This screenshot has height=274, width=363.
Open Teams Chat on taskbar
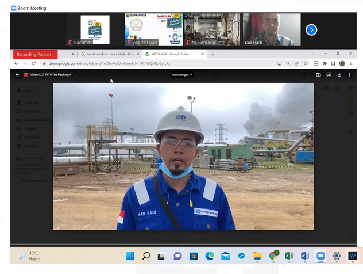(177, 256)
